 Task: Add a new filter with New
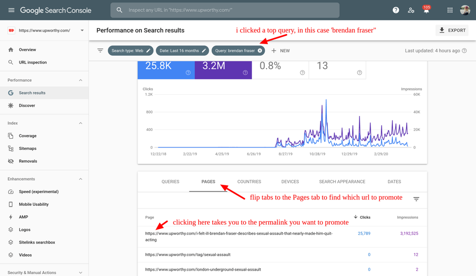(x=280, y=50)
